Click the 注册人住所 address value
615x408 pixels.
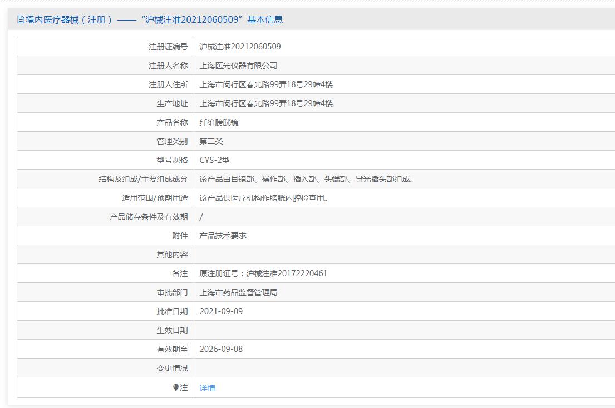[267, 84]
